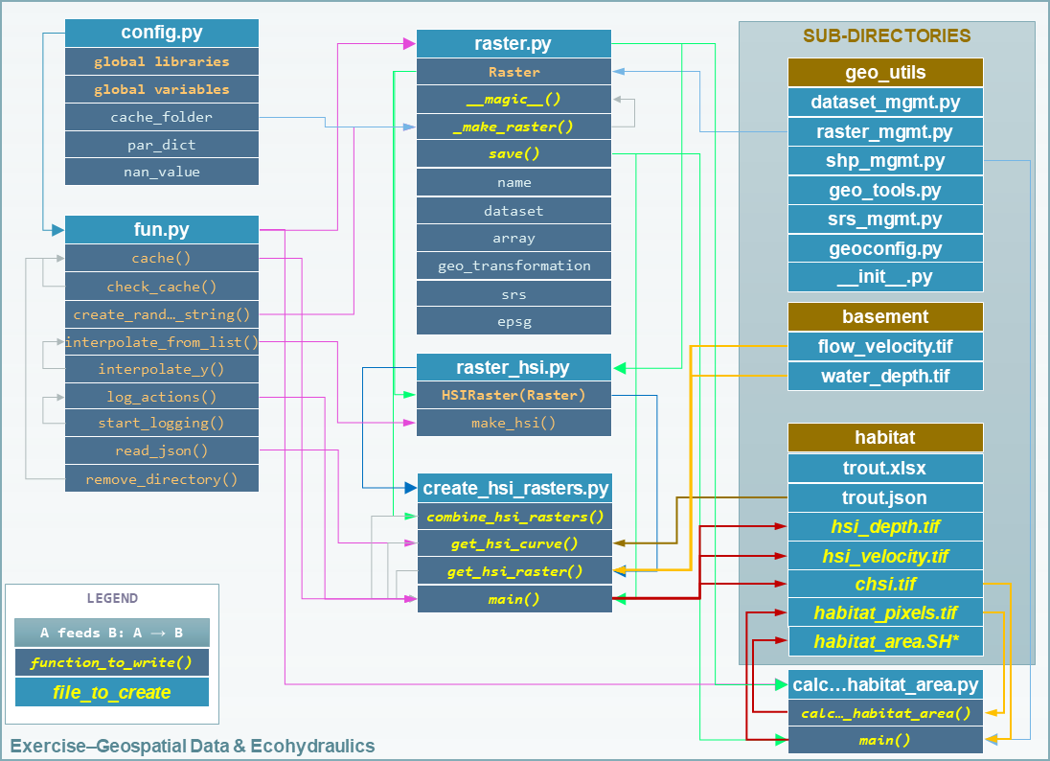The image size is (1050, 761).
Task: Click the fun.py module header
Action: click(x=161, y=230)
